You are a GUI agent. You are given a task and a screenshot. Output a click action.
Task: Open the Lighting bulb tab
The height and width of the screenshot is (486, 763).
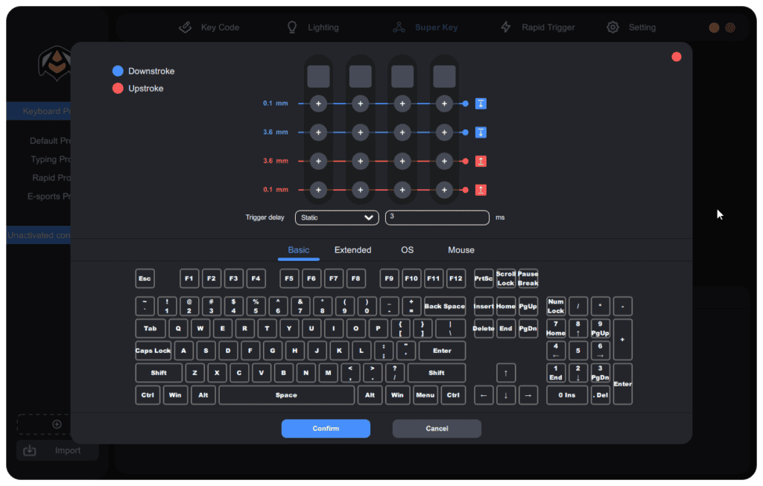pos(312,28)
